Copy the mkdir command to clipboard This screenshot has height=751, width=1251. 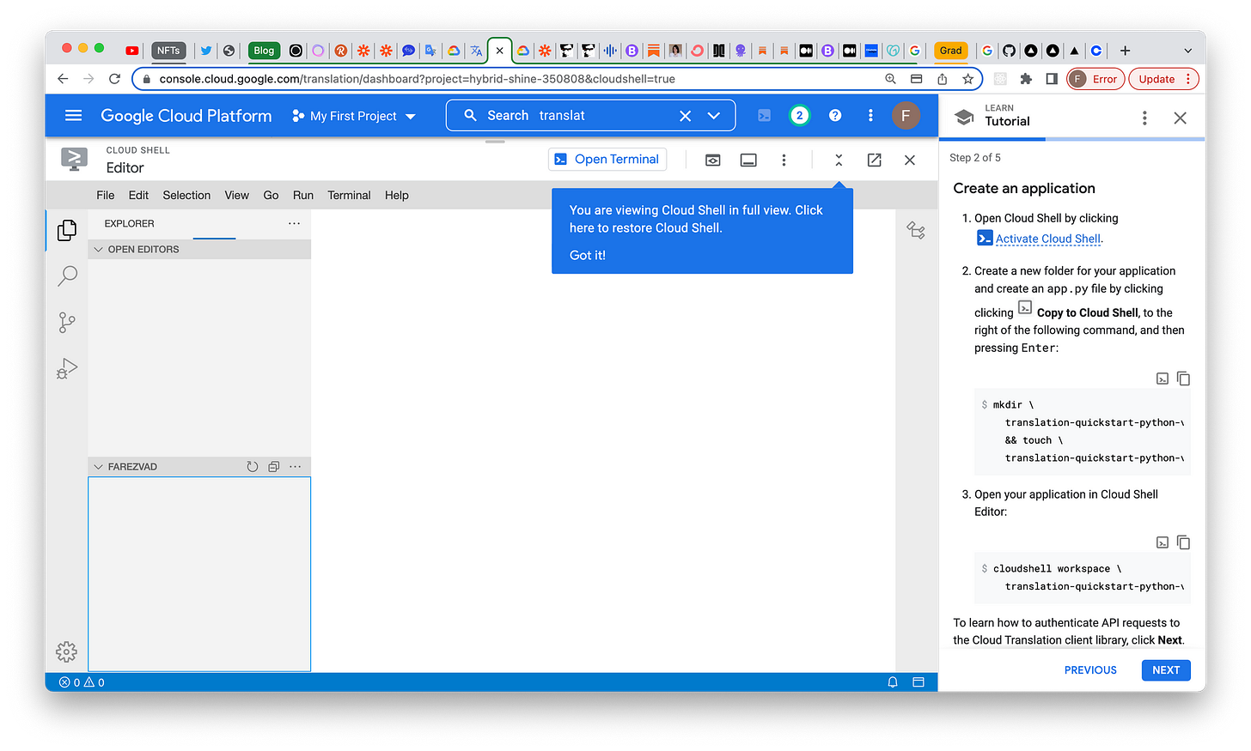pos(1183,379)
